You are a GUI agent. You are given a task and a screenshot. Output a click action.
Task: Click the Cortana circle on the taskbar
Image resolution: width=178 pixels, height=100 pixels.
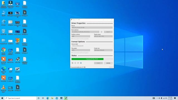click(x=39, y=98)
